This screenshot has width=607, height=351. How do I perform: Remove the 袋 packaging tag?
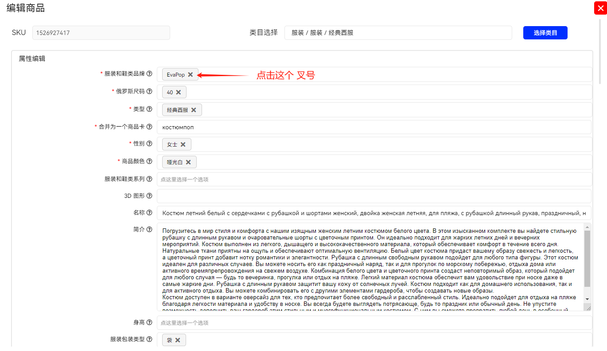coord(178,340)
